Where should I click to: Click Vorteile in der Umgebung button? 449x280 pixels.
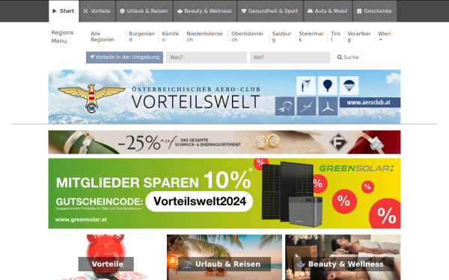pos(124,57)
